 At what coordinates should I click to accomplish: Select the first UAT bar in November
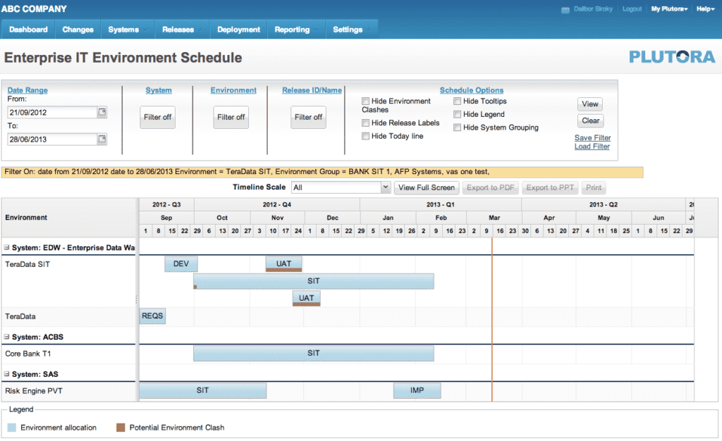[283, 264]
